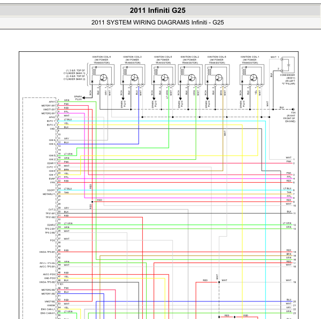Click the F34 ground label
This screenshot has width=321, height=319.
coord(293,113)
